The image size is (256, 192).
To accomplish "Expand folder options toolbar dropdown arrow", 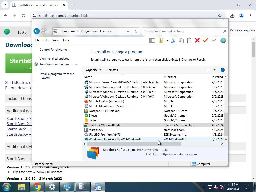I will click(167, 40).
